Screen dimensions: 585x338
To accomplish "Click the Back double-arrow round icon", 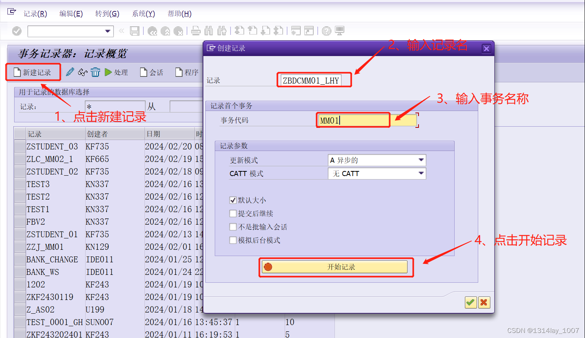I will (x=152, y=31).
